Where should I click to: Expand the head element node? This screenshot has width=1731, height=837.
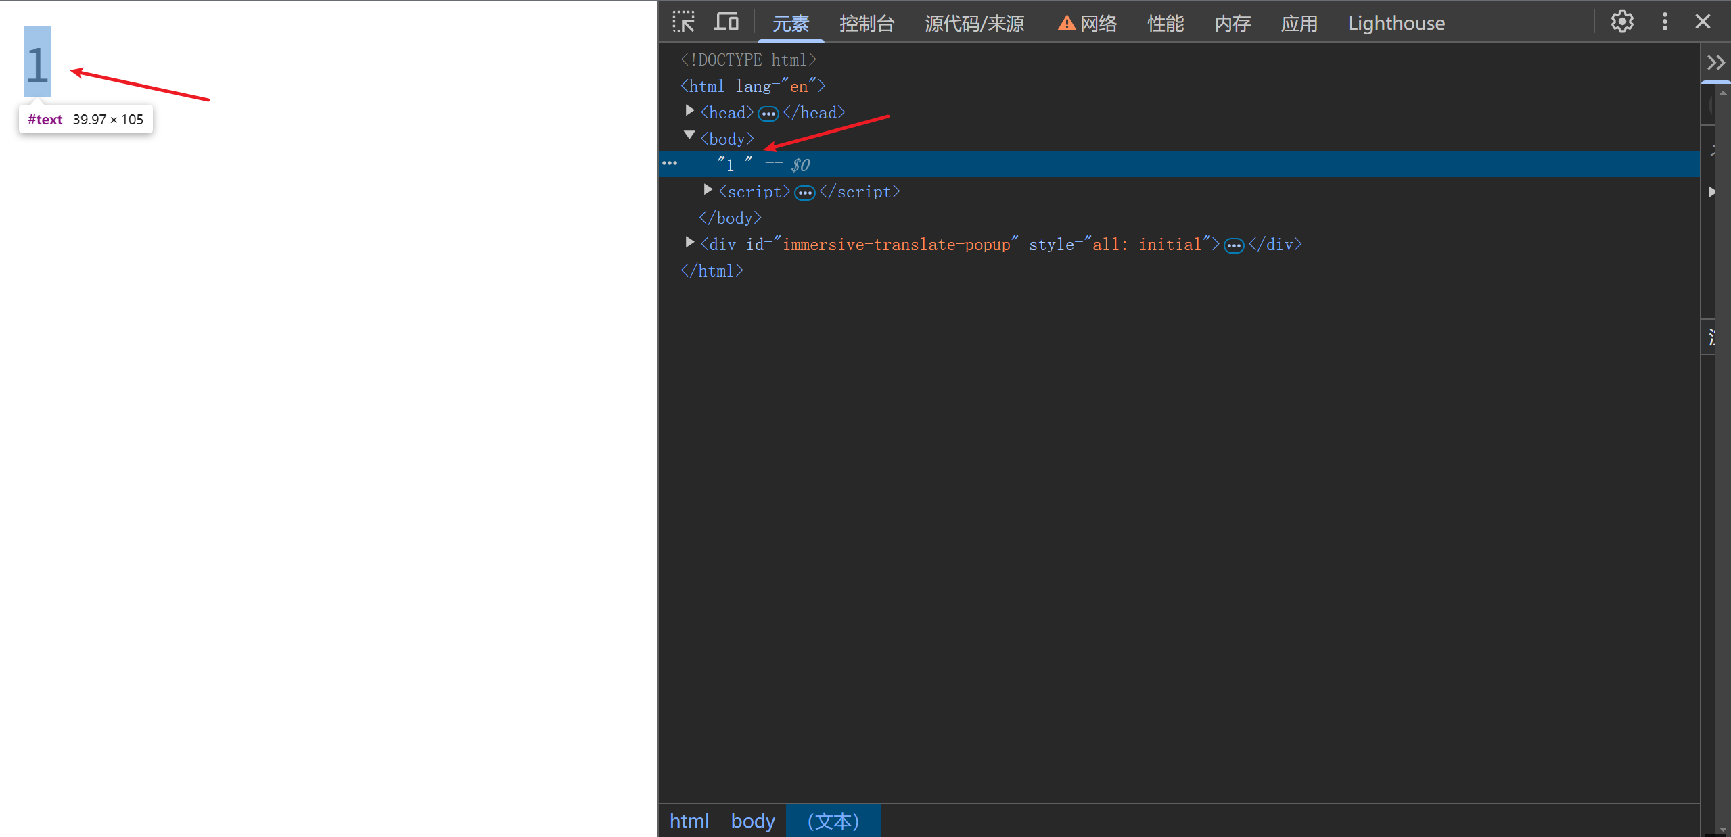coord(689,111)
